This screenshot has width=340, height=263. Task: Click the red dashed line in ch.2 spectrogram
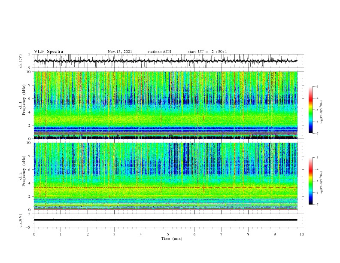tap(165, 187)
